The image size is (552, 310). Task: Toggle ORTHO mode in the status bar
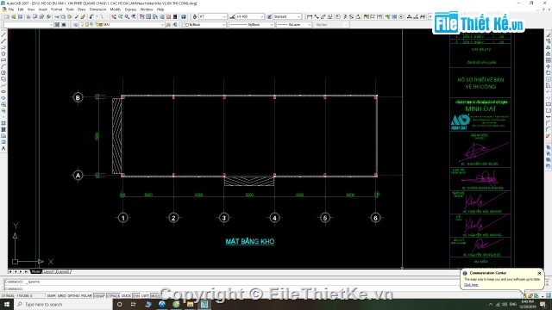click(x=72, y=296)
